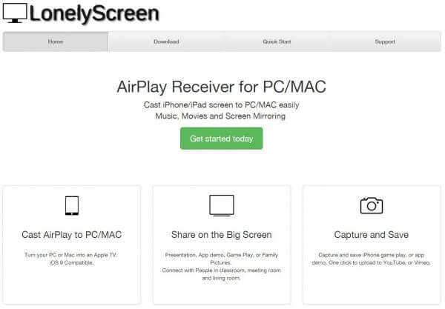Viewport: 445px width, 309px height.
Task: Click the Turn your PC or Mac description
Action: point(71,259)
